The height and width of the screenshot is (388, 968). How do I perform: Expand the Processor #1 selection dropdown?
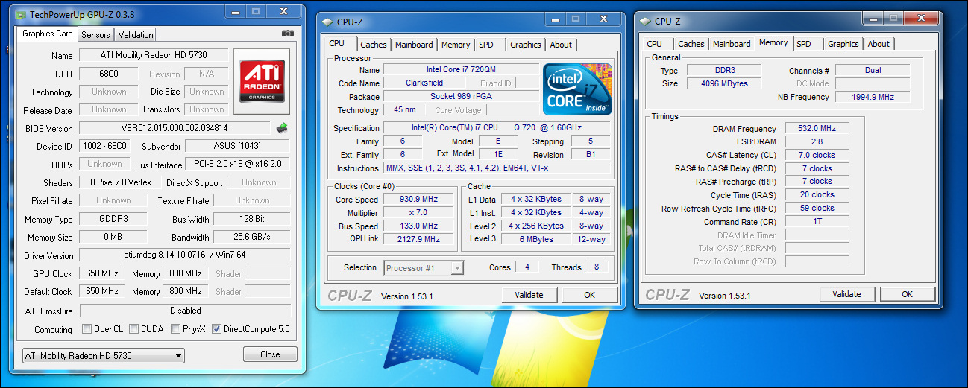tap(424, 268)
